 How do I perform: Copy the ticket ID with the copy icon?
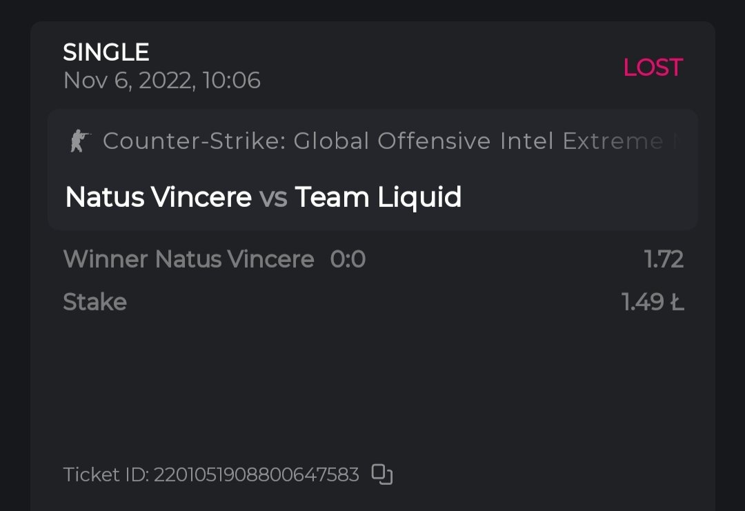[382, 474]
